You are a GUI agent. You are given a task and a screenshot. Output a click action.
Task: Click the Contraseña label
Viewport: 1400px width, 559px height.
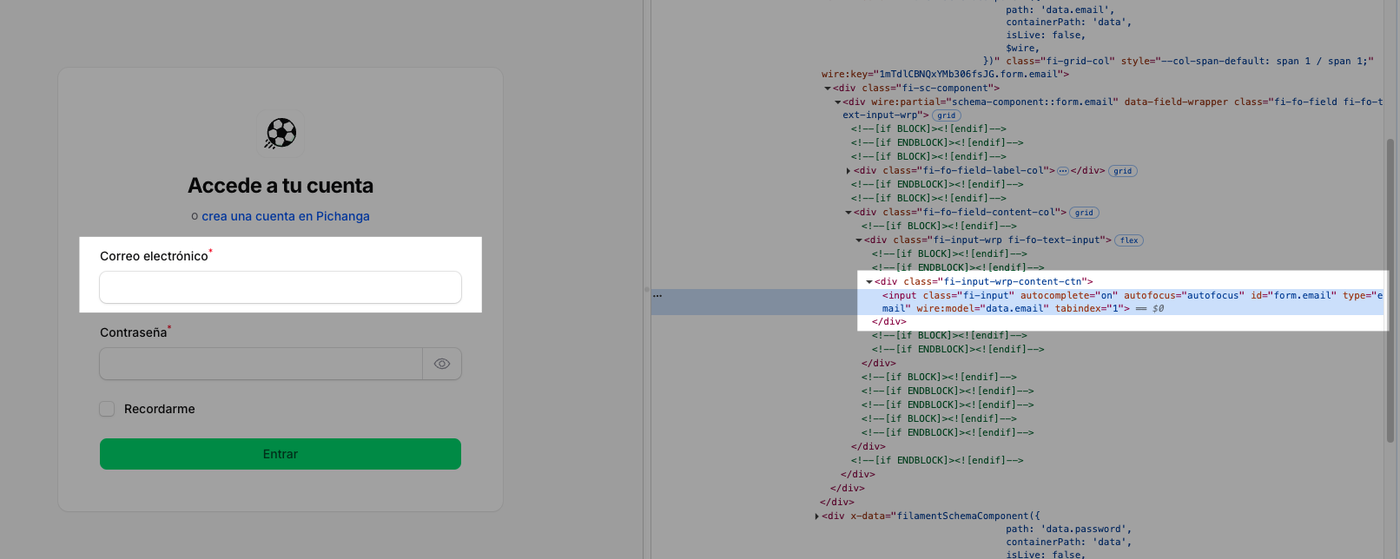click(134, 332)
